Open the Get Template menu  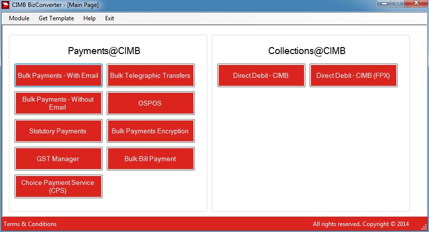tap(57, 18)
